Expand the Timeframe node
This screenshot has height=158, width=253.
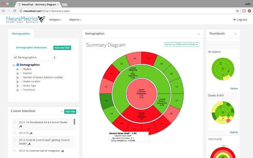pyautogui.click(x=17, y=90)
